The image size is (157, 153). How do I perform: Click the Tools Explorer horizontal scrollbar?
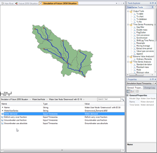click(136, 75)
